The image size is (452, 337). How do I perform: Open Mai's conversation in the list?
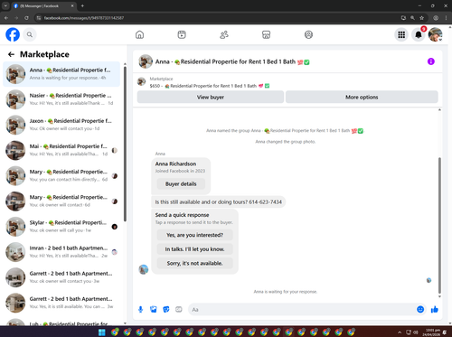pyautogui.click(x=61, y=150)
